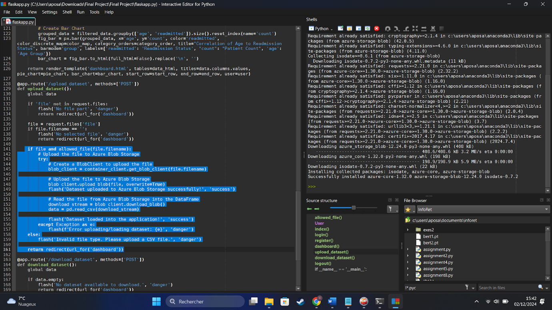Viewport: 552px width, 310px height.
Task: Click the curved loop debug icon in Shells toolbar
Action: pos(388,29)
